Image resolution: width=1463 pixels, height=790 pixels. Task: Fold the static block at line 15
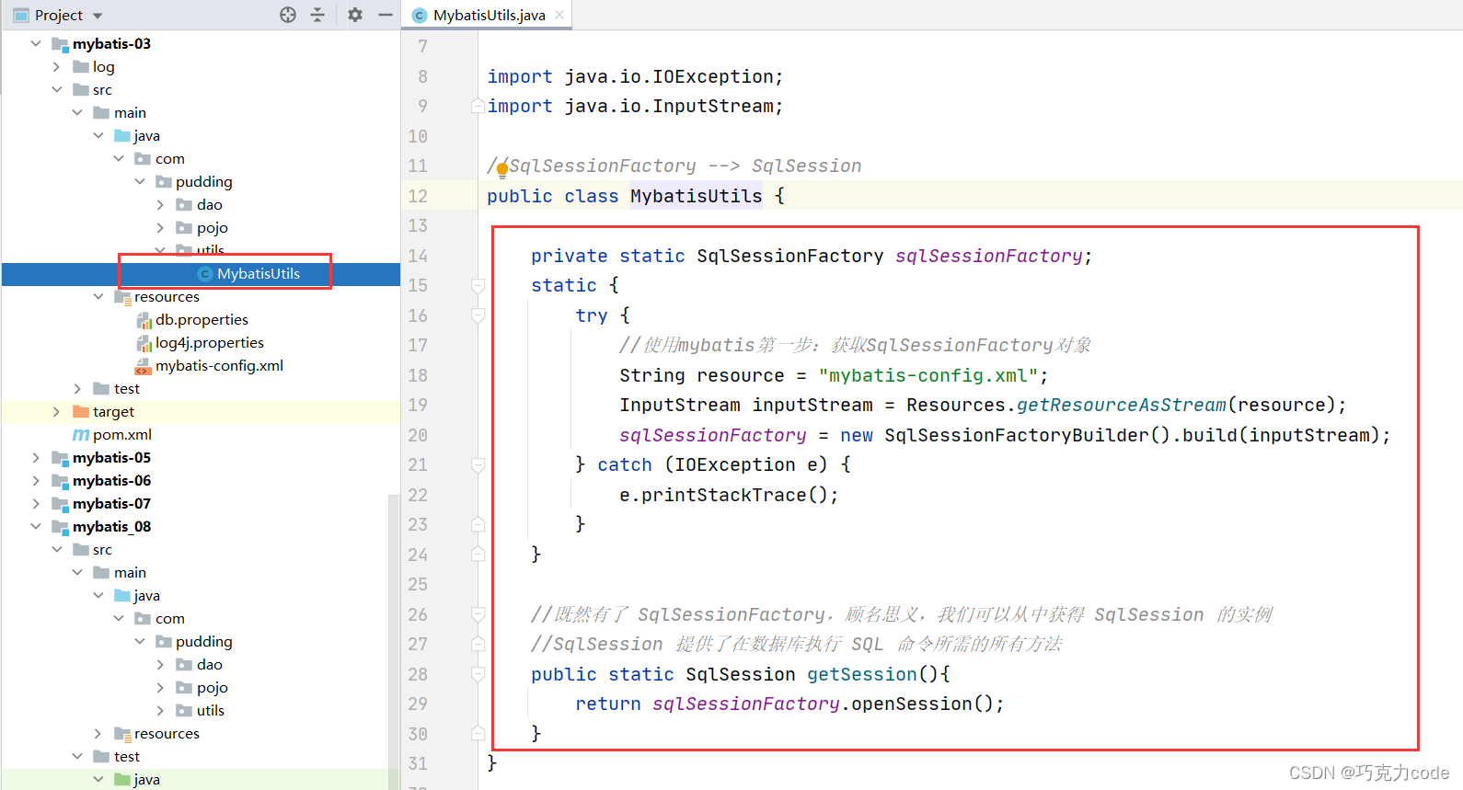[x=478, y=286]
